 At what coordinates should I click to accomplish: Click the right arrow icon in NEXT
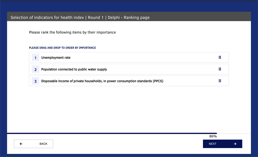point(235,144)
